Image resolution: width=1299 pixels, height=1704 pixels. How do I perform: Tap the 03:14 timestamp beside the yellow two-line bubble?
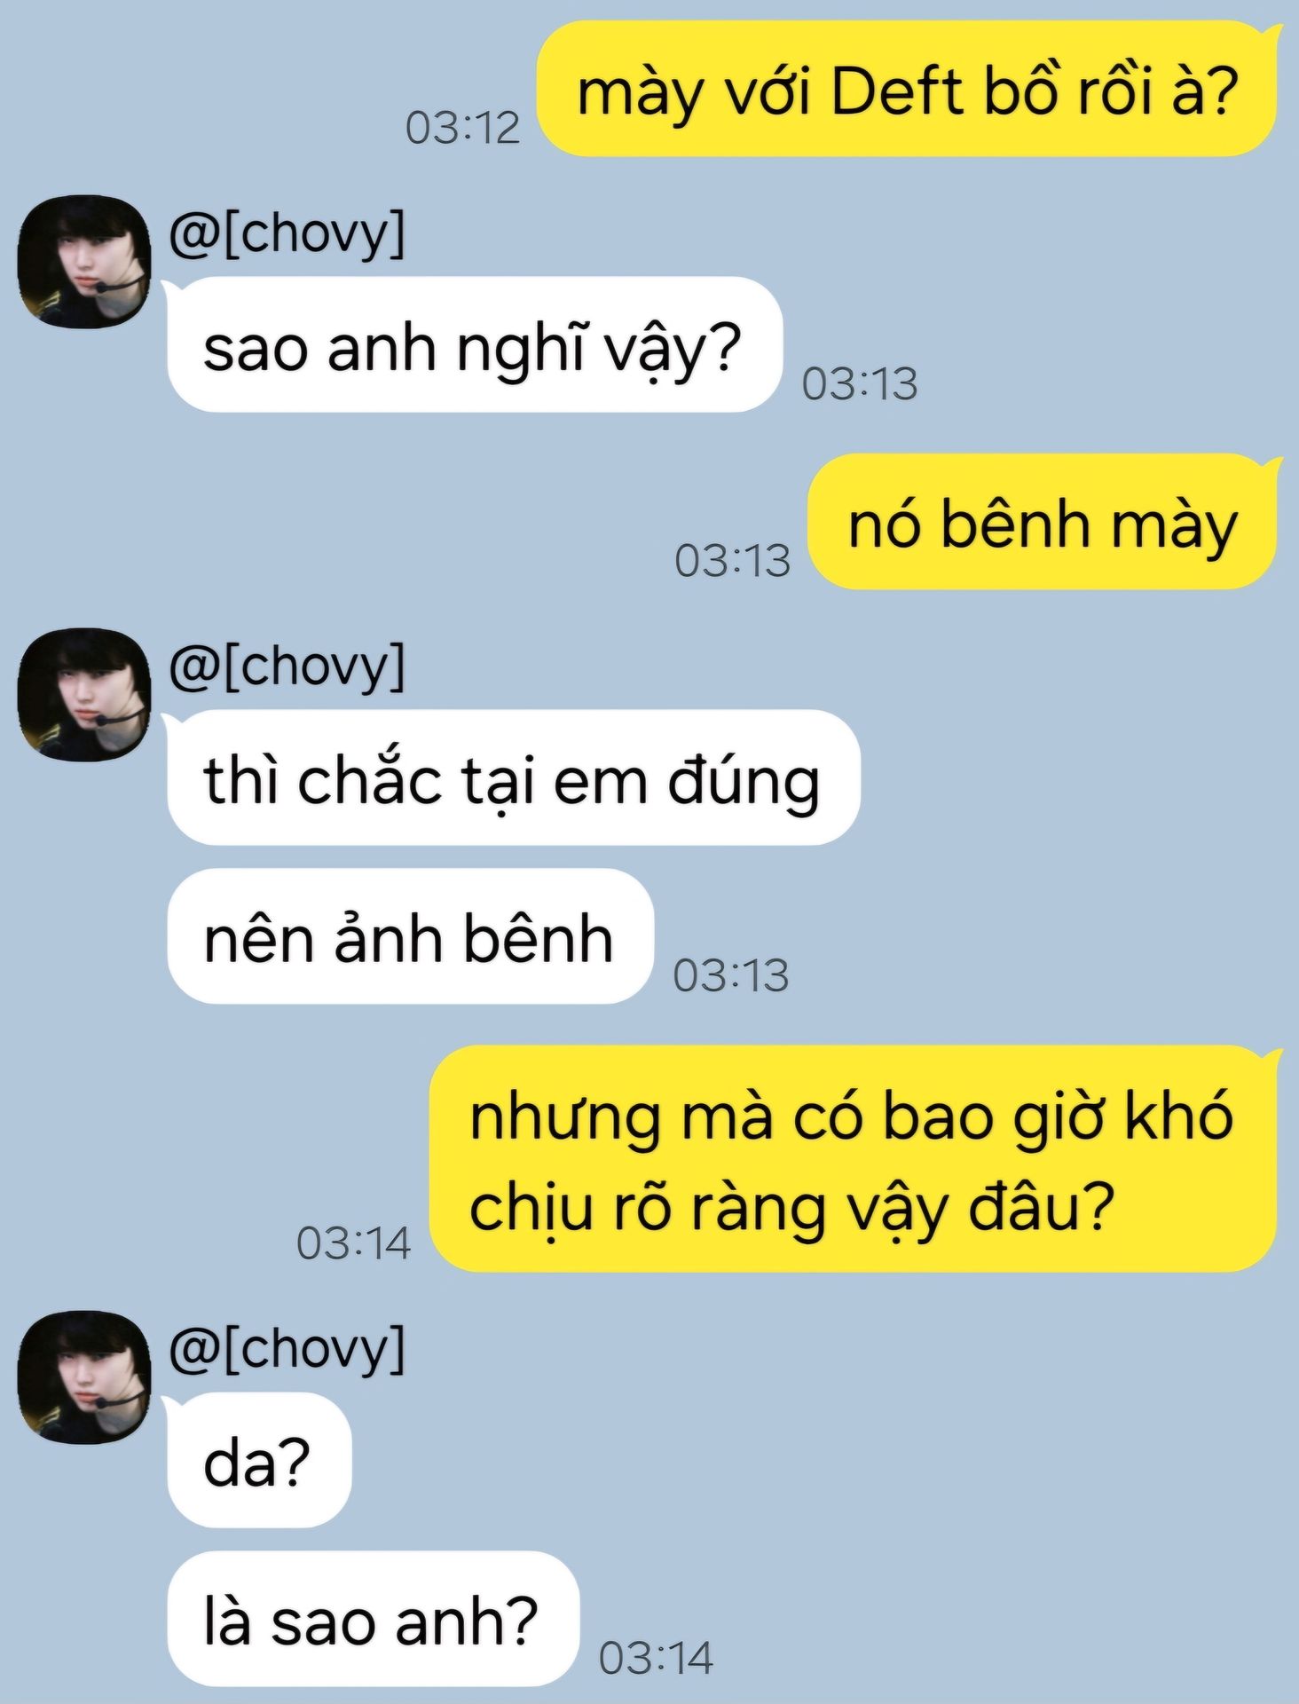(x=353, y=1243)
